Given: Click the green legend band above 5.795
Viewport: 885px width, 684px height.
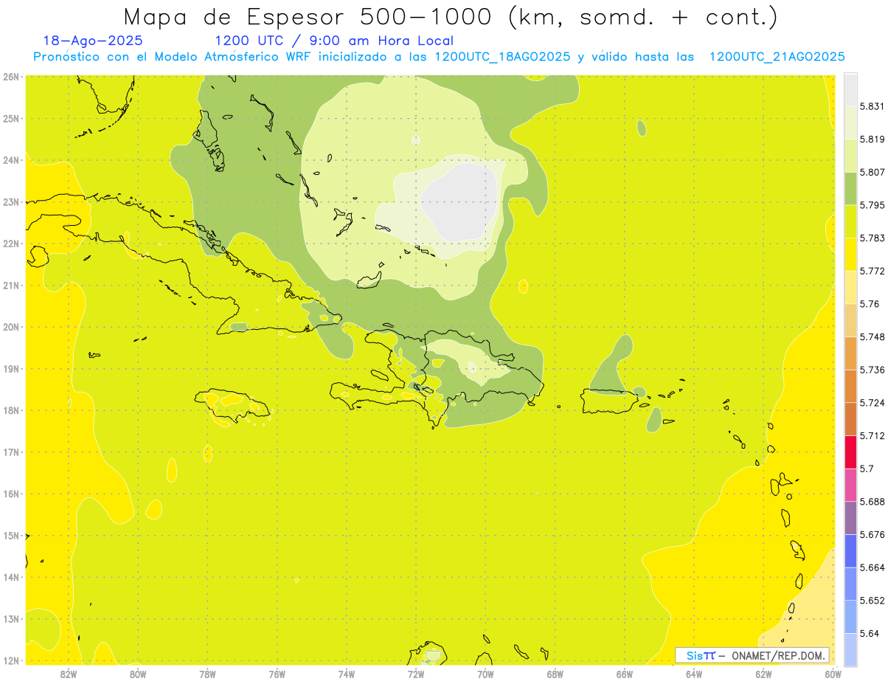Looking at the screenshot, I should [850, 189].
